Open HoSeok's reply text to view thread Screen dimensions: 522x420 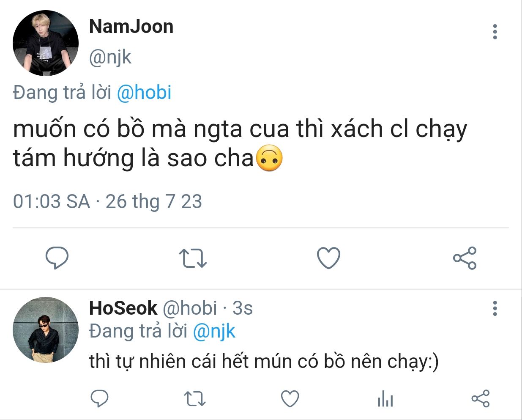point(264,362)
